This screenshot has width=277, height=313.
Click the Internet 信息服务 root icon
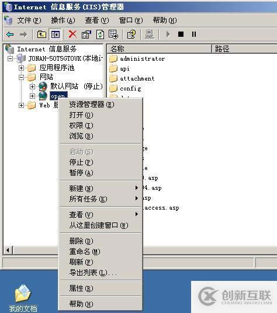[x=9, y=49]
